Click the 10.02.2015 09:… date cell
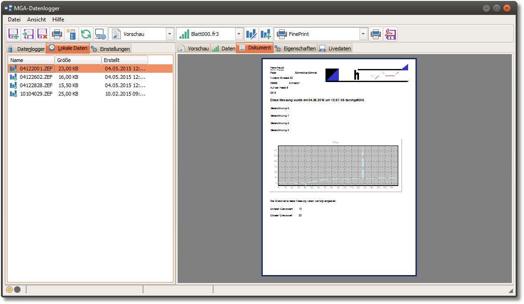 pos(125,94)
